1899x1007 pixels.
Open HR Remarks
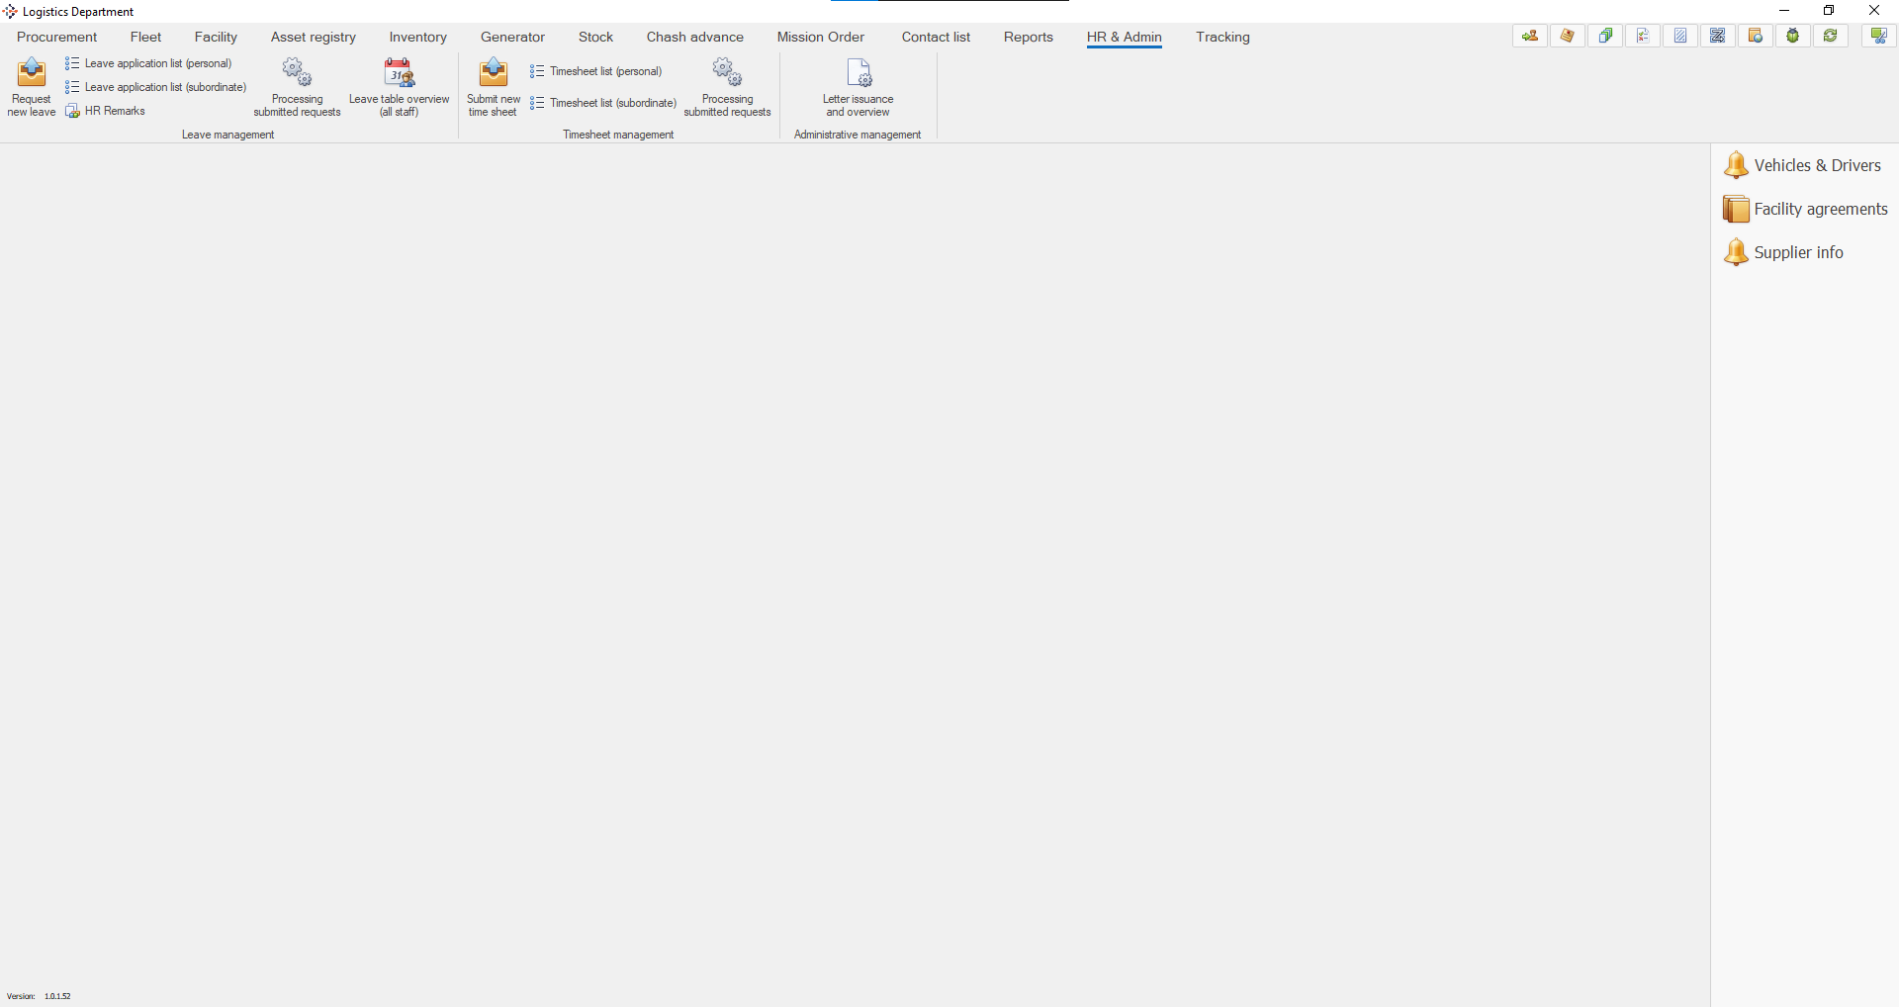pyautogui.click(x=114, y=111)
